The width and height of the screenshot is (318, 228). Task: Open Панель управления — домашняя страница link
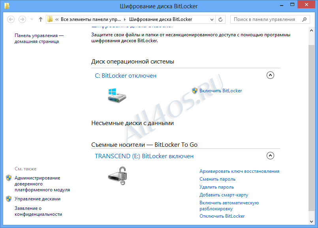tap(39, 39)
